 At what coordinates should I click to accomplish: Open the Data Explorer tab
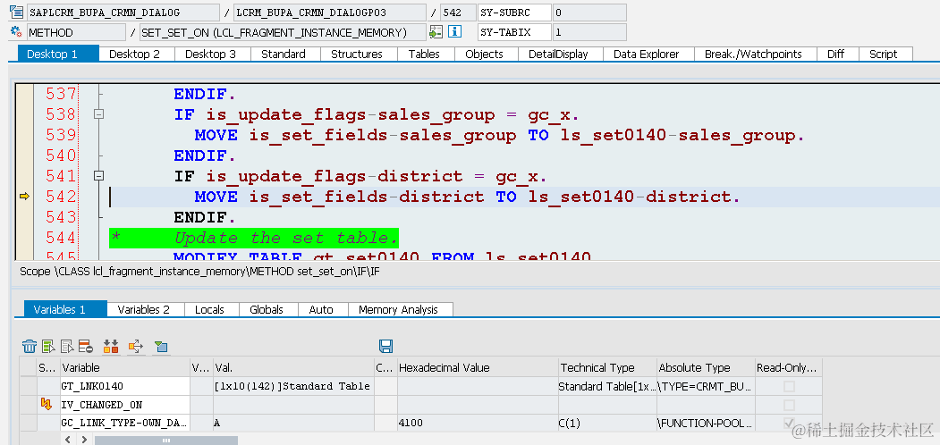pyautogui.click(x=648, y=54)
